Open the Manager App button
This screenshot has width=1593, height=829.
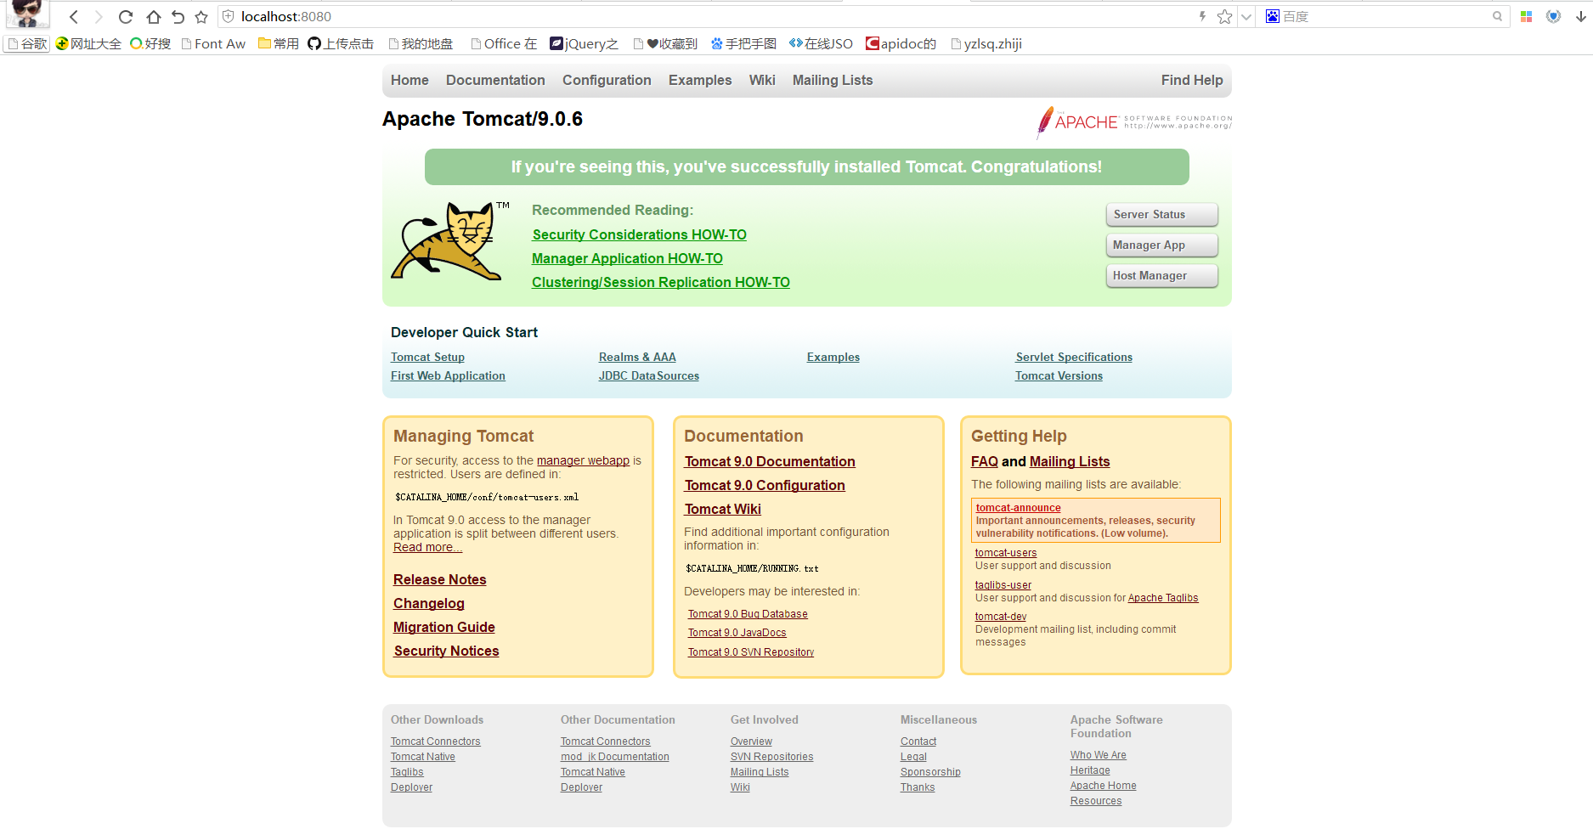click(1161, 245)
